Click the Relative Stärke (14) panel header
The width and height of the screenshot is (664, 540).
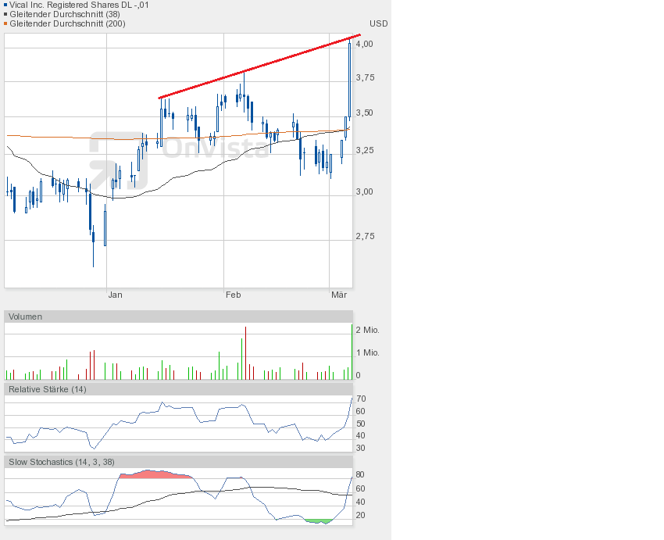tap(178, 389)
